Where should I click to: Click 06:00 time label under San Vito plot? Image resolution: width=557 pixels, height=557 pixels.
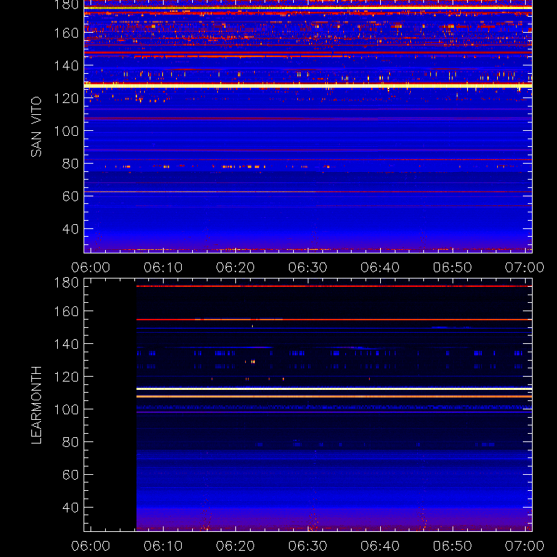click(91, 267)
